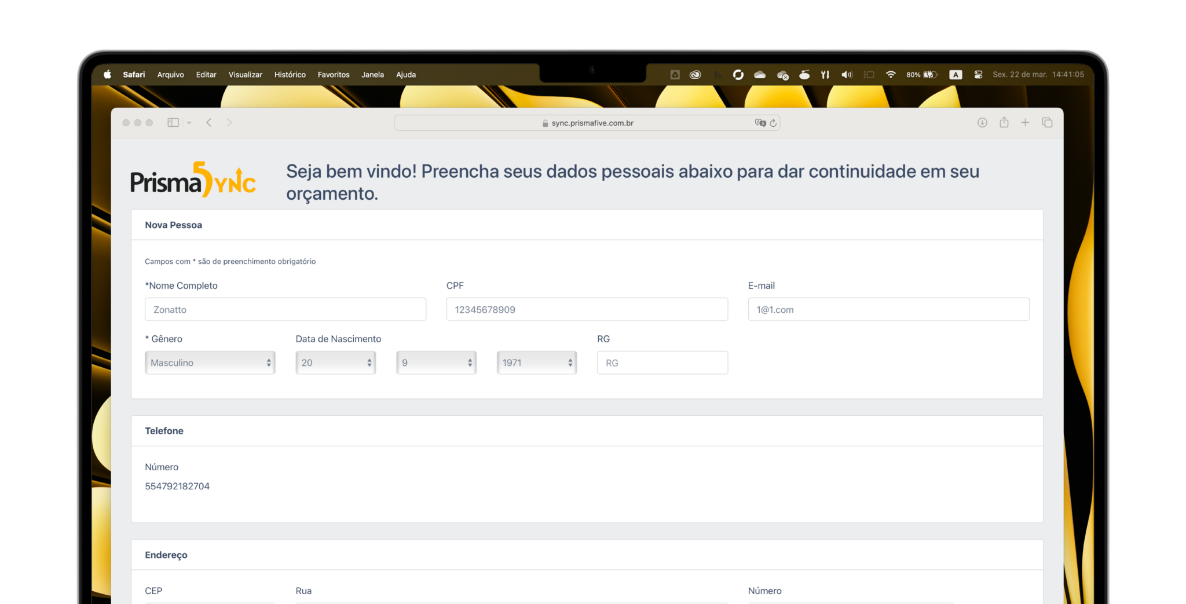Open Adobe Creative Cloud from menu bar
1186x604 pixels.
click(695, 74)
